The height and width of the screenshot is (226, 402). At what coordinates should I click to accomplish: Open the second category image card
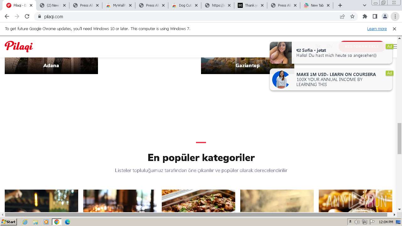(120, 201)
